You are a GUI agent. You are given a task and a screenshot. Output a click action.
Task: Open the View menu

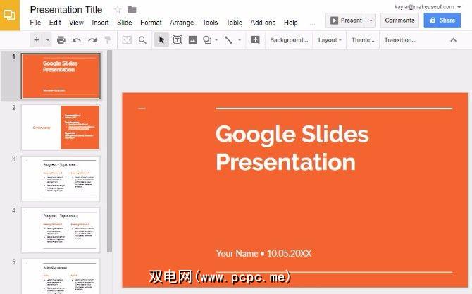[x=76, y=23]
